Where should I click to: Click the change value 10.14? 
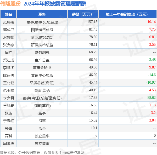(152, 22)
